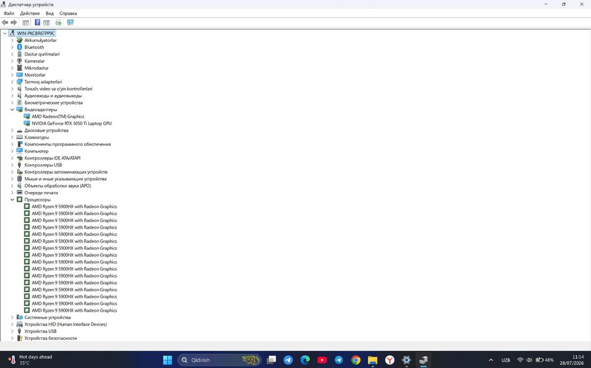Screen dimensions: 591x368
Task: Select the Устройства USB row
Action: [x=40, y=331]
